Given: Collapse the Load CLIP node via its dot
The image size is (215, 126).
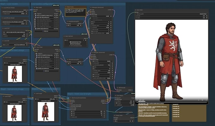Looking at the screenshot, I should pos(3,28).
